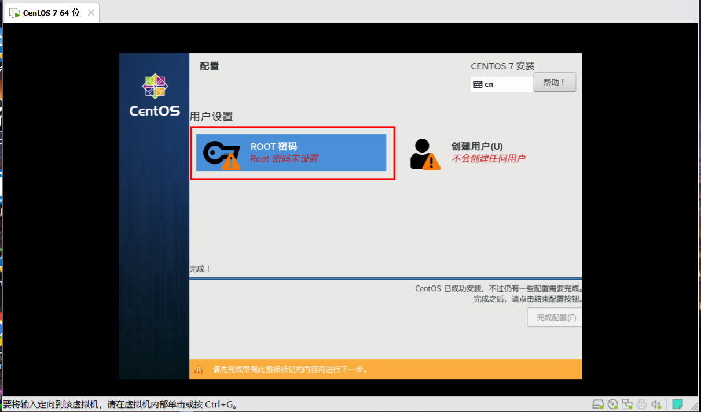This screenshot has width=701, height=412.
Task: Click the keyboard icon beside cn
Action: 478,84
